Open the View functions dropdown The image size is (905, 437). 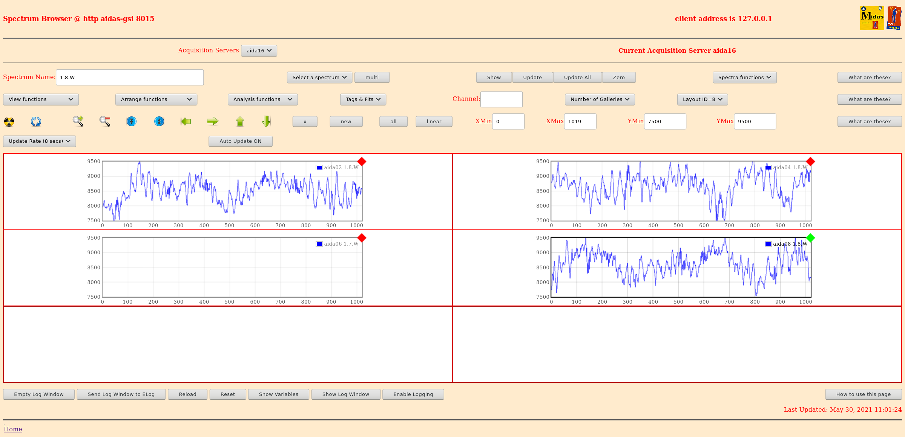[x=41, y=99]
